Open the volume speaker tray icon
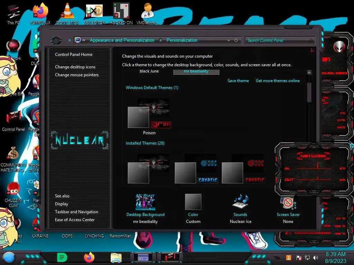 click(316, 257)
